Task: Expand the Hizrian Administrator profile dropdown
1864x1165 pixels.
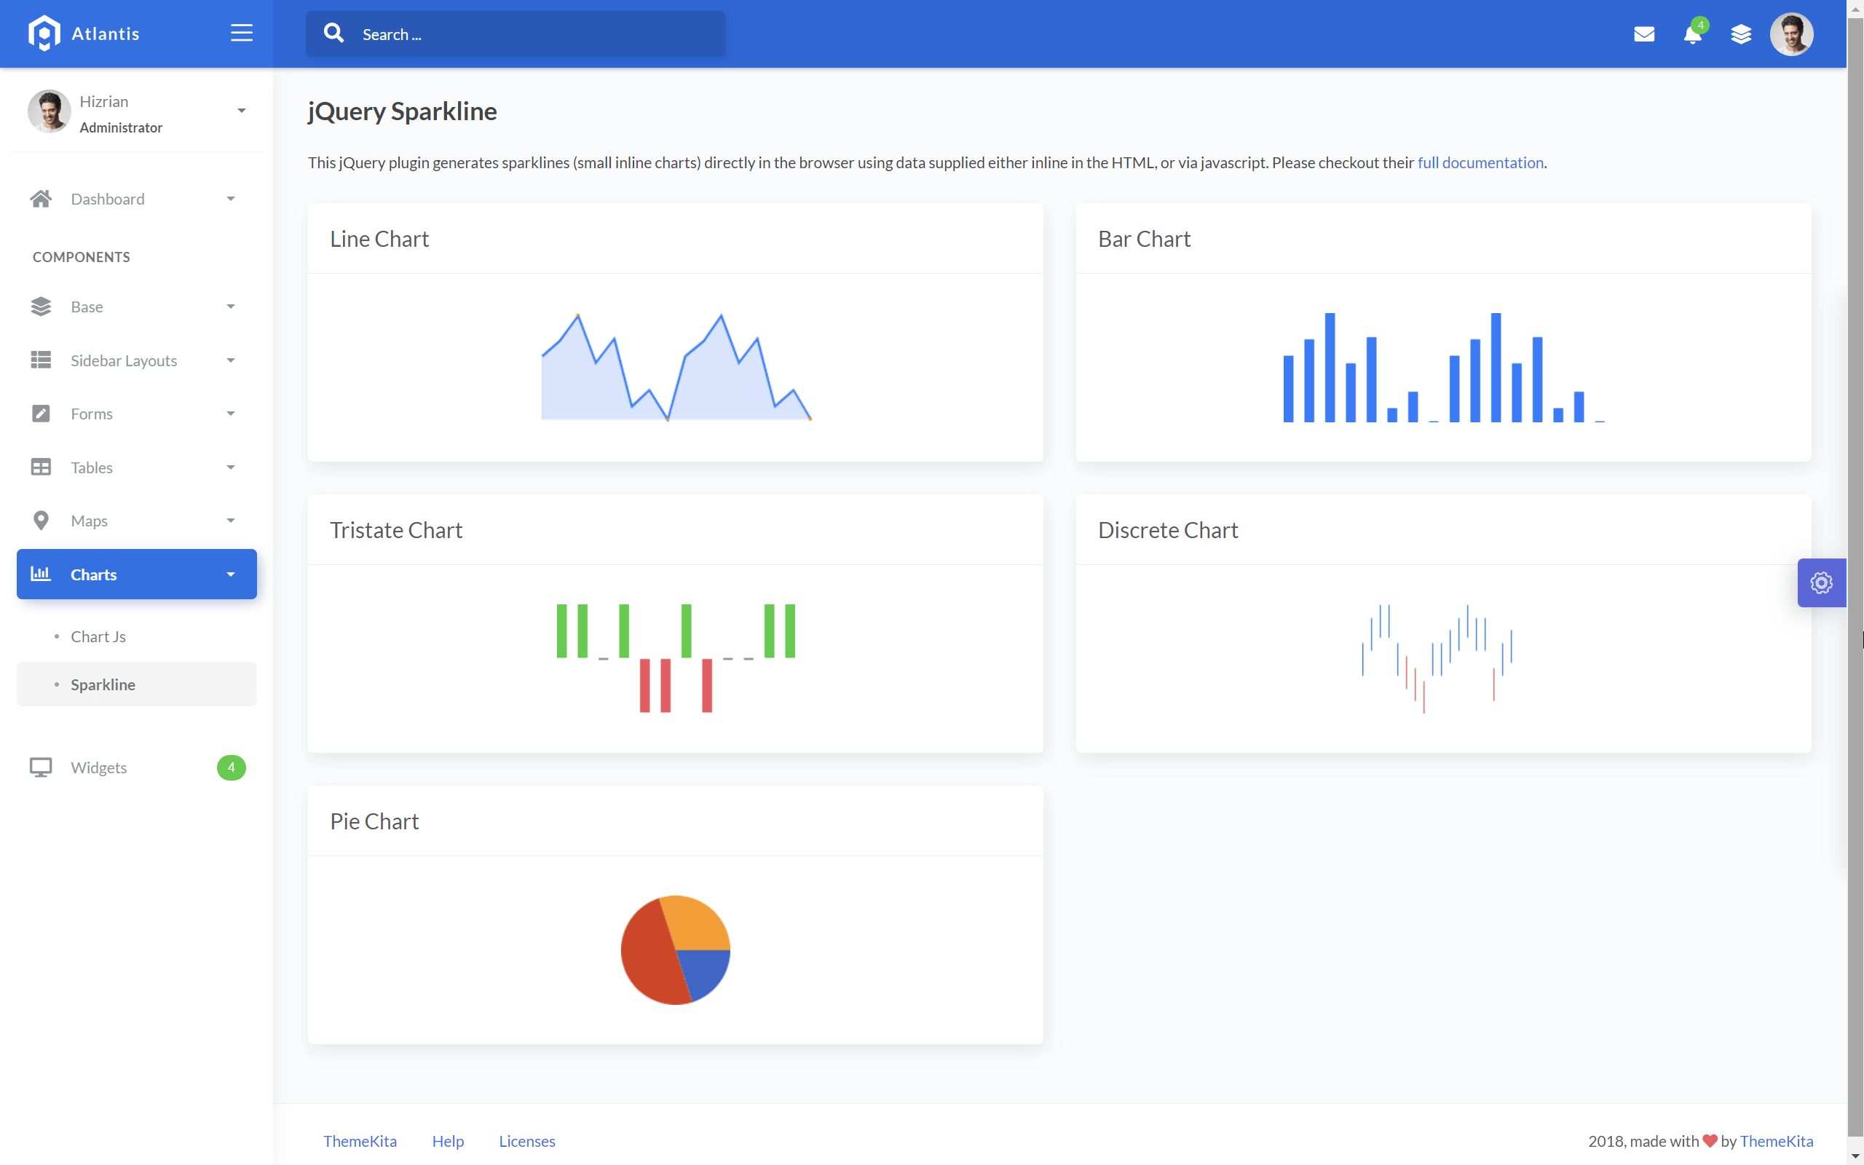Action: [241, 110]
